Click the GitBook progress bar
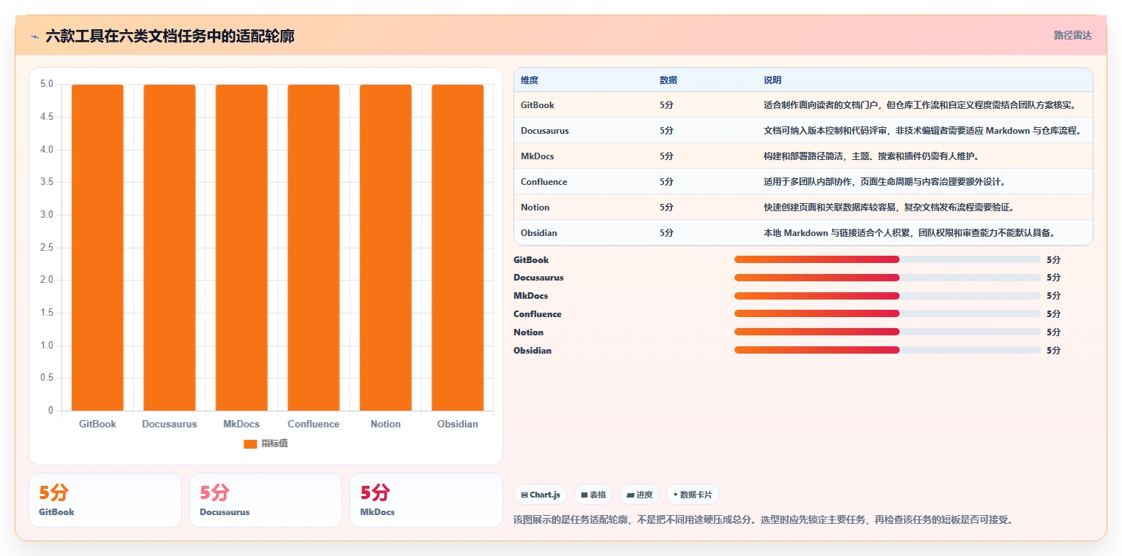Image resolution: width=1122 pixels, height=556 pixels. [887, 259]
